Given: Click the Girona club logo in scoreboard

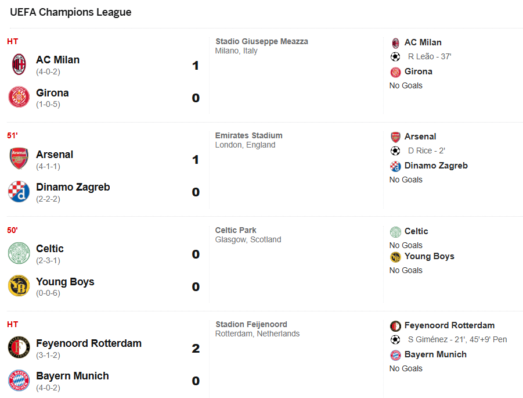Looking at the screenshot, I should 19,97.
